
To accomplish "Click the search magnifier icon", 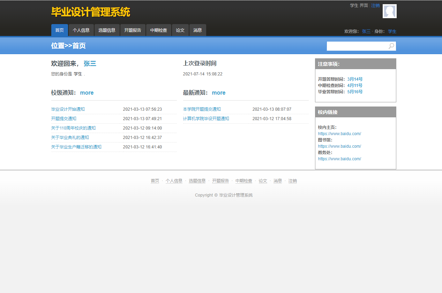I will [391, 46].
